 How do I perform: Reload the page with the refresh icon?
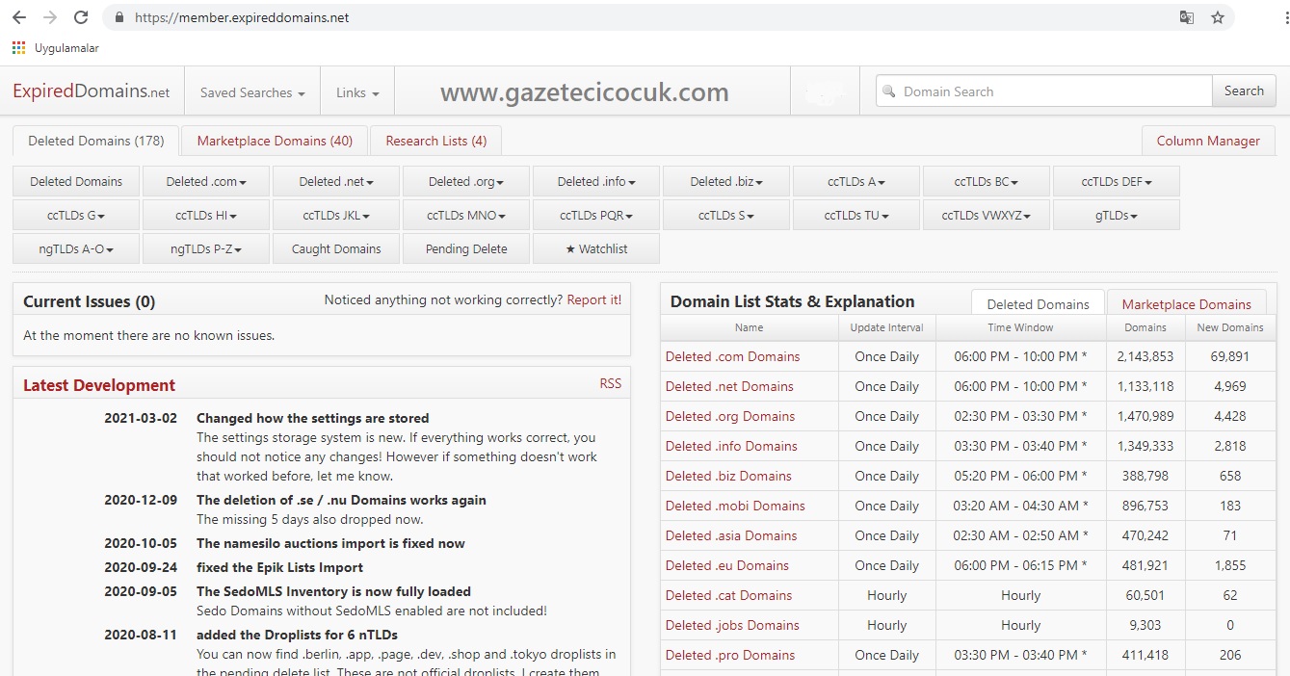(81, 17)
